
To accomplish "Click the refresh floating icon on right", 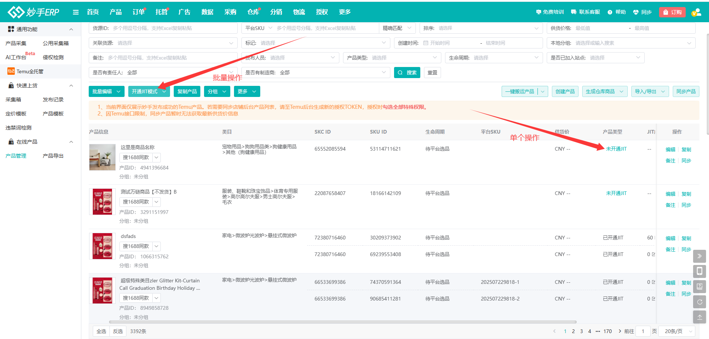I will pos(699,302).
